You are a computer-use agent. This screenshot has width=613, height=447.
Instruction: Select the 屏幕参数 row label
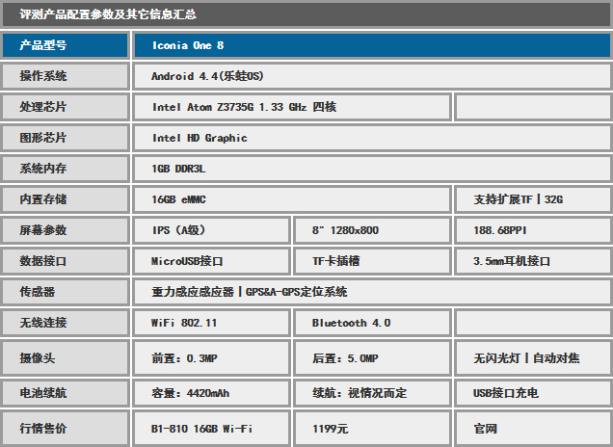tap(65, 230)
